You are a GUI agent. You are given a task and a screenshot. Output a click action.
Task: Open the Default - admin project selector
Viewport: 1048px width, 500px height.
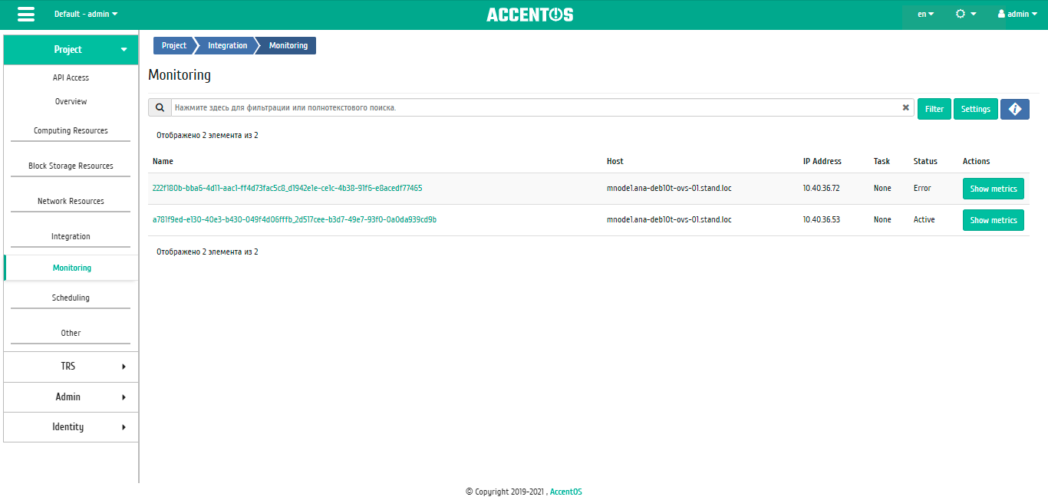86,14
